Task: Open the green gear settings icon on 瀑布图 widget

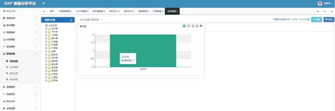Action: (184, 26)
